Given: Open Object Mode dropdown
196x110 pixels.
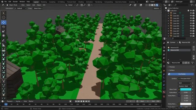Looking at the screenshot, I should [13, 5].
